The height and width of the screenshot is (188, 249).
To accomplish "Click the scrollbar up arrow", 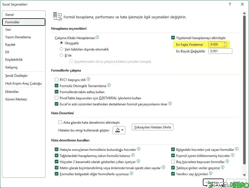I will pos(244,13).
